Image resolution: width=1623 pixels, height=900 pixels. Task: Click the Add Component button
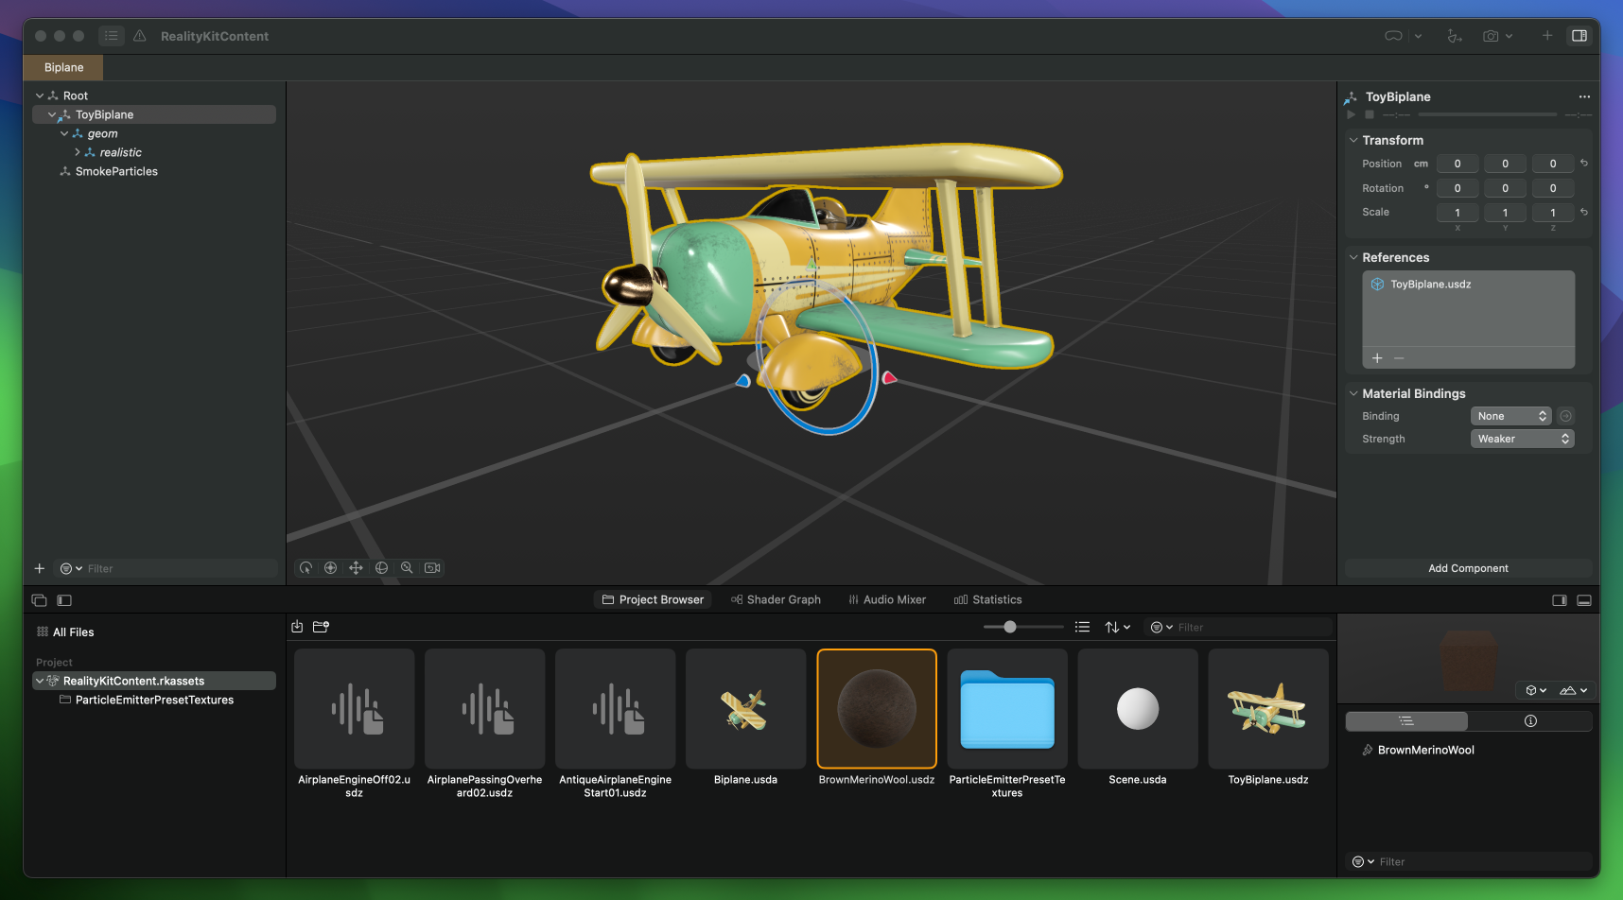click(1468, 568)
